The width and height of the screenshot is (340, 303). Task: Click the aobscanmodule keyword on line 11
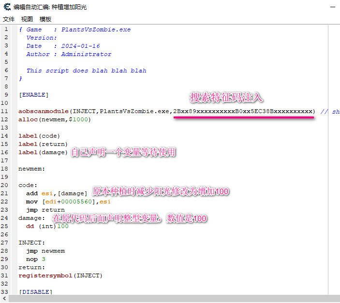44,112
